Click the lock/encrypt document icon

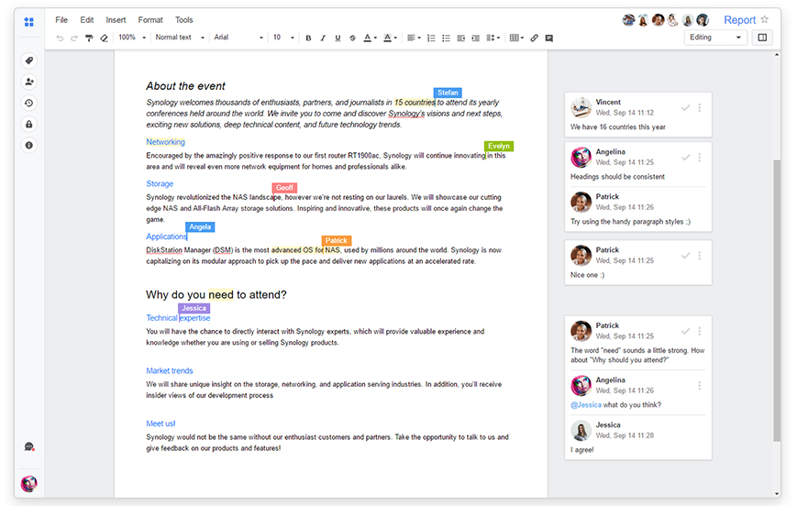click(29, 125)
